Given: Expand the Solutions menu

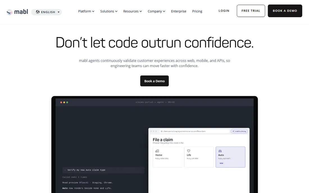Looking at the screenshot, I should pos(109,11).
